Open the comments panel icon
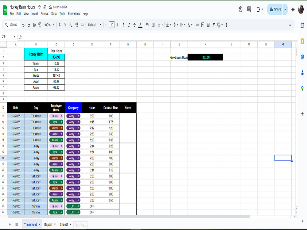Screen dimensions: 307x230 tap(249, 9)
